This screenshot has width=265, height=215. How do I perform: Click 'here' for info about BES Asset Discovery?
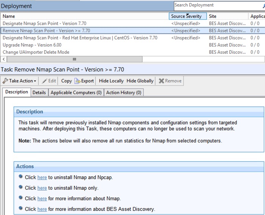coord(42,209)
